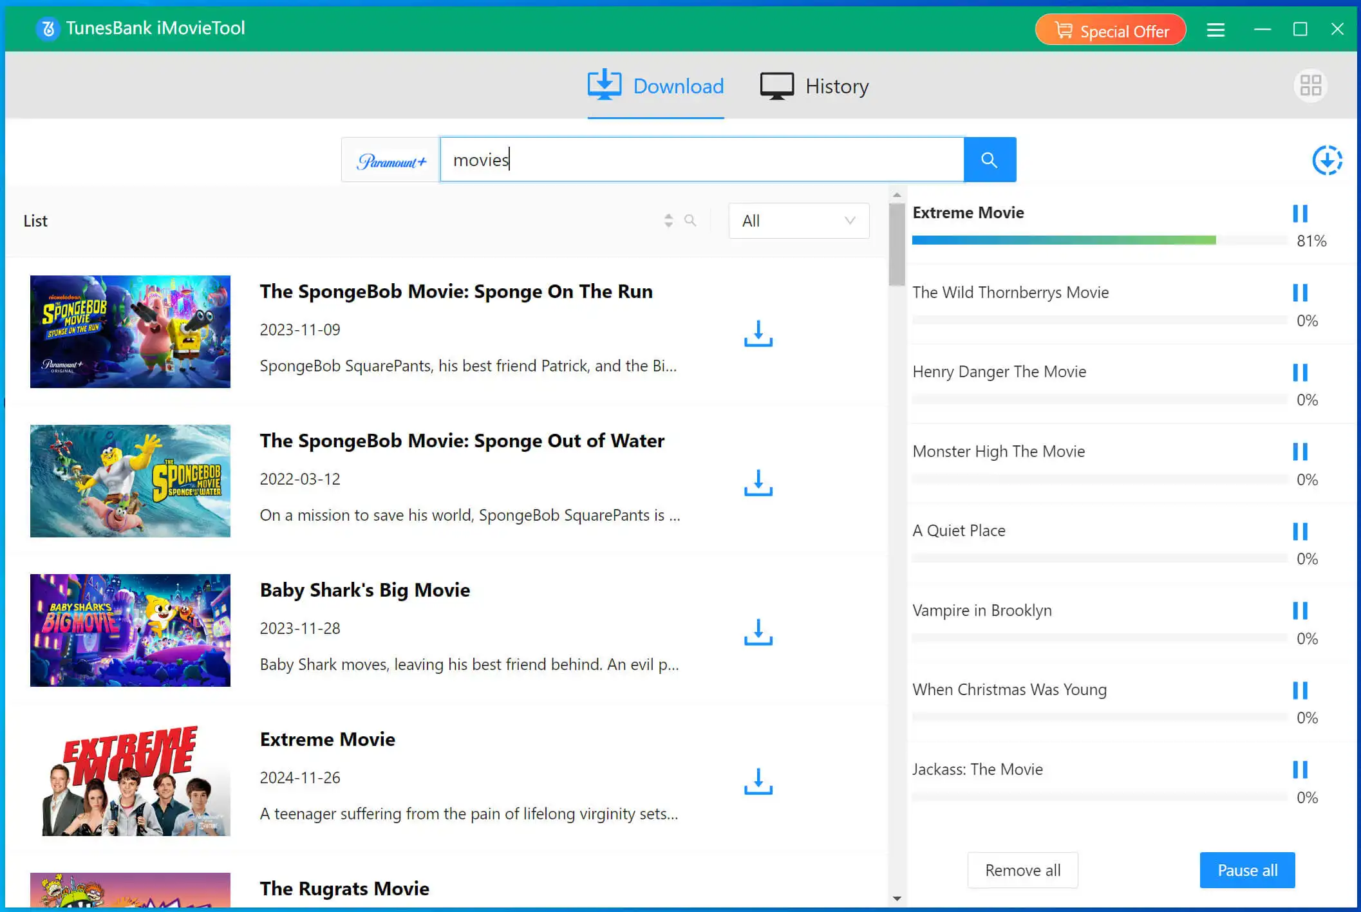Download Baby Shark's Big Movie
The width and height of the screenshot is (1361, 912).
pos(758,632)
